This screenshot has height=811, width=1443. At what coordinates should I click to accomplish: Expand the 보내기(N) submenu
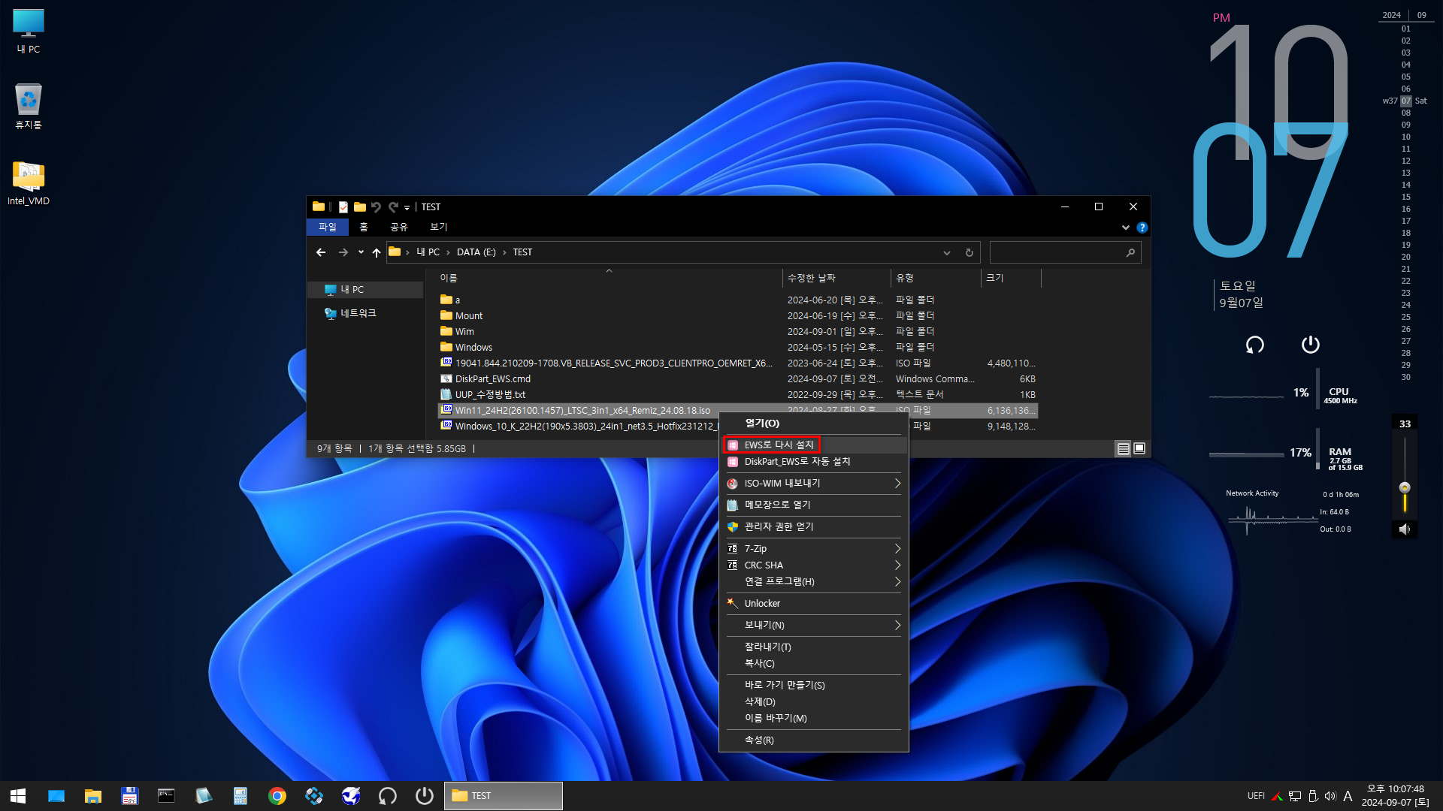(x=814, y=626)
